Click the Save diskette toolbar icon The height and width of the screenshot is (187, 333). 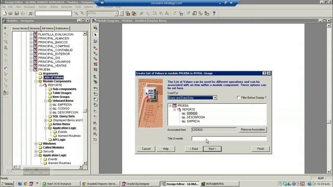(x=17, y=14)
